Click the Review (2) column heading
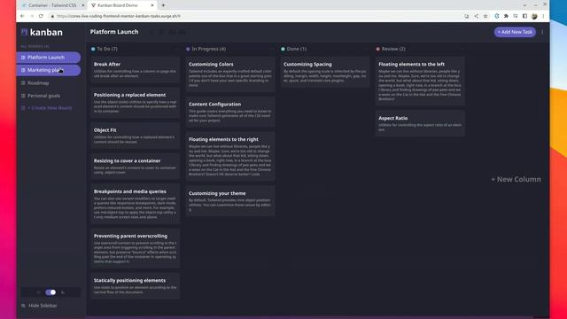The width and height of the screenshot is (567, 319). (393, 49)
